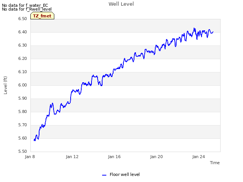
Task: Click the TZ_fmet timezone label
Action: tap(42, 16)
